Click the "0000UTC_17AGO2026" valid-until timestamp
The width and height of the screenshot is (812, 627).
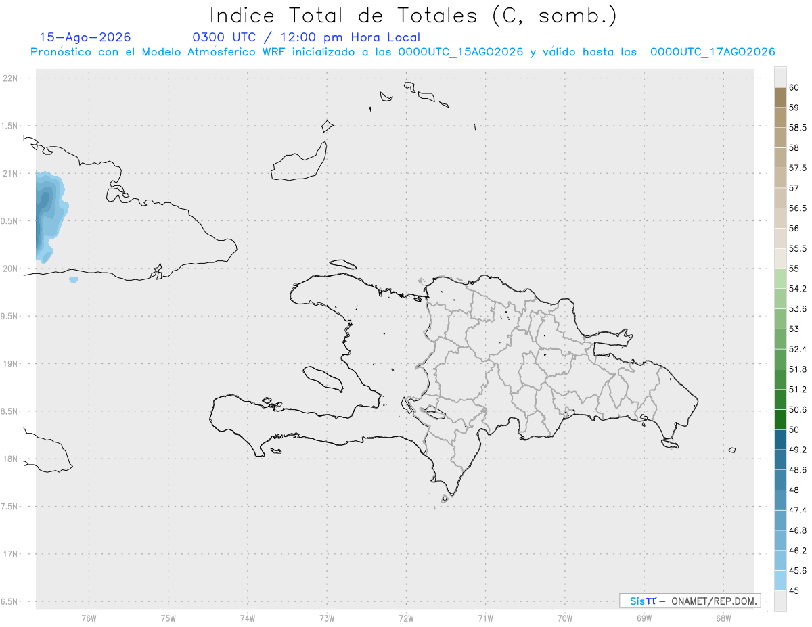713,52
